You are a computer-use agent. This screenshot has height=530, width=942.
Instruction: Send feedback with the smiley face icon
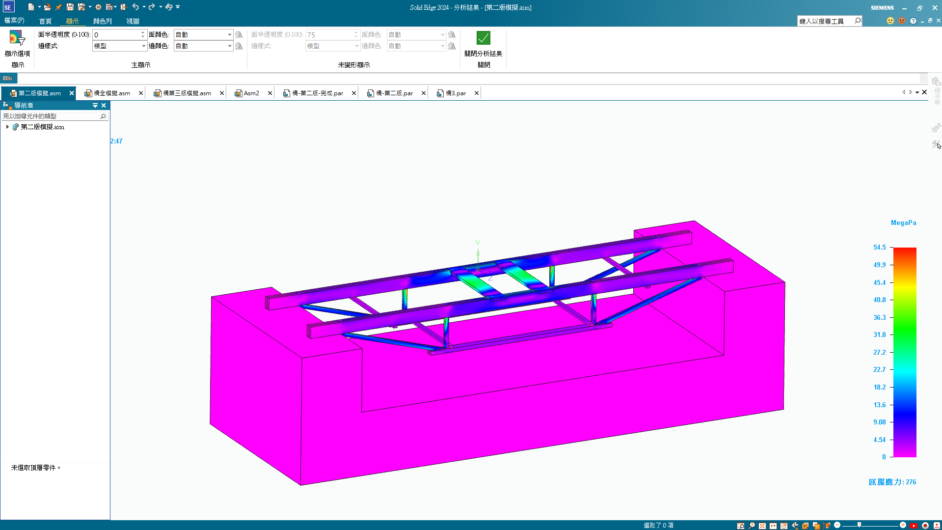coord(890,21)
